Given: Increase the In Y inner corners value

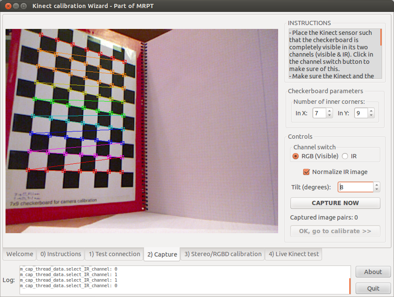Looking at the screenshot, I should pos(371,111).
